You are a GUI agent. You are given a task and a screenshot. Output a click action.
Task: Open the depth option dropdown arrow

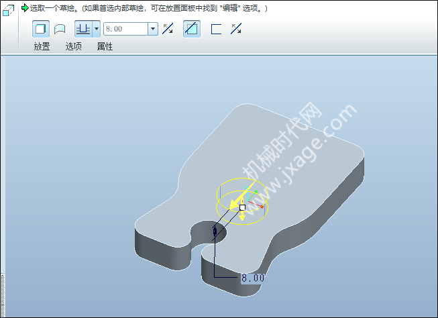[97, 29]
